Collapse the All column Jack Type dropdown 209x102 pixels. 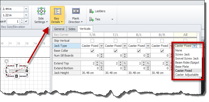click(x=195, y=46)
